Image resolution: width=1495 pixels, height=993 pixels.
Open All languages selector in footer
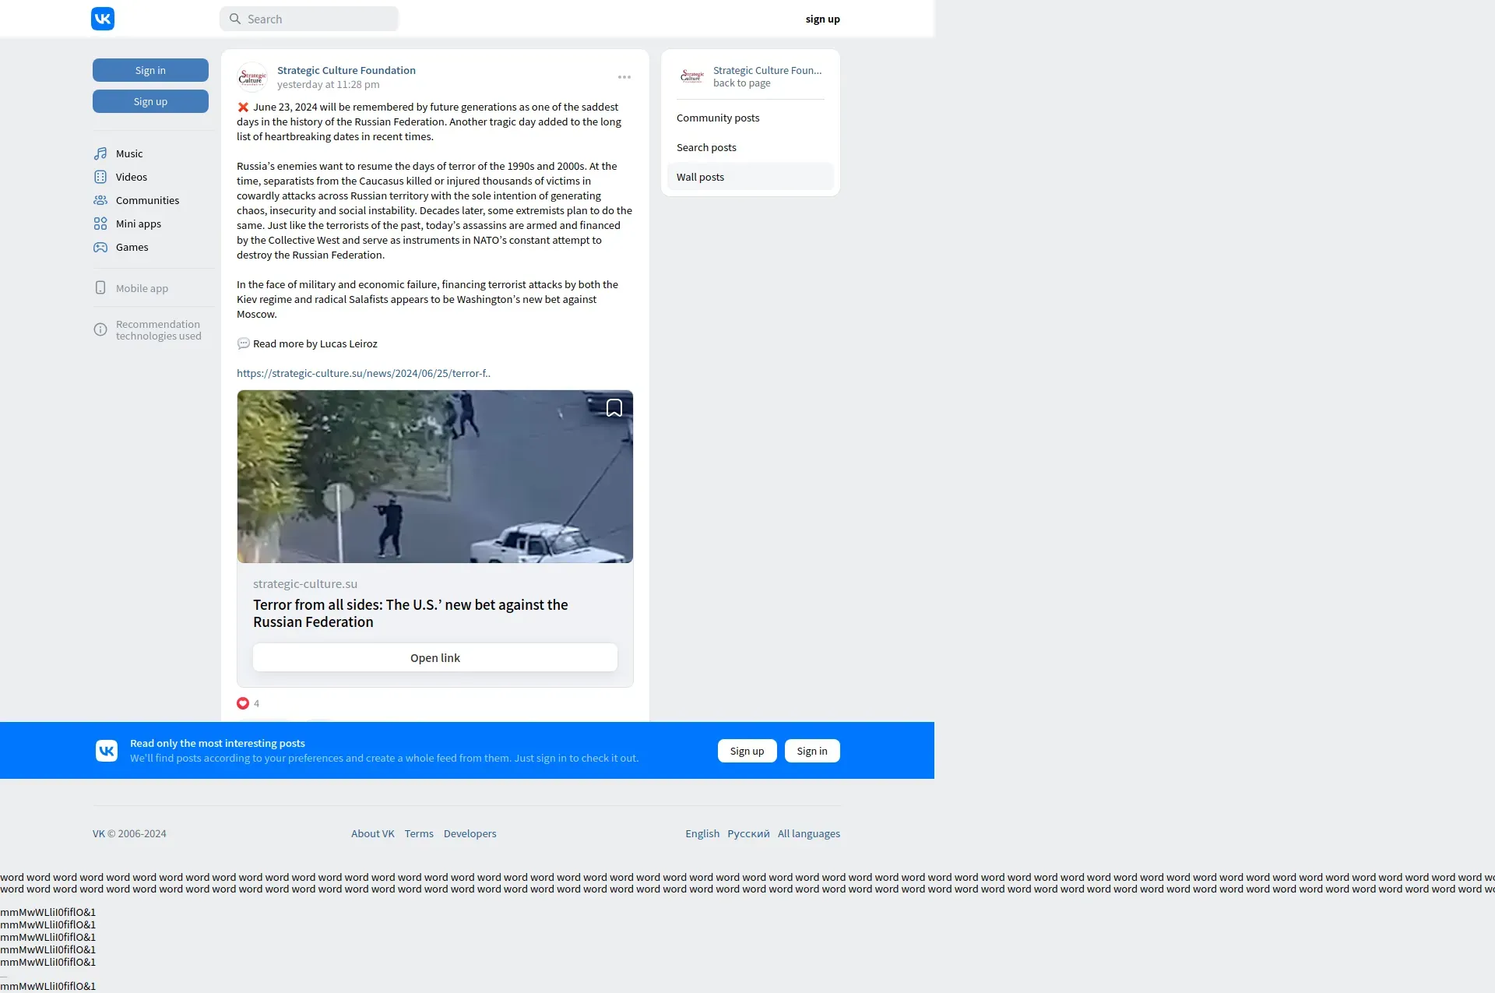808,833
